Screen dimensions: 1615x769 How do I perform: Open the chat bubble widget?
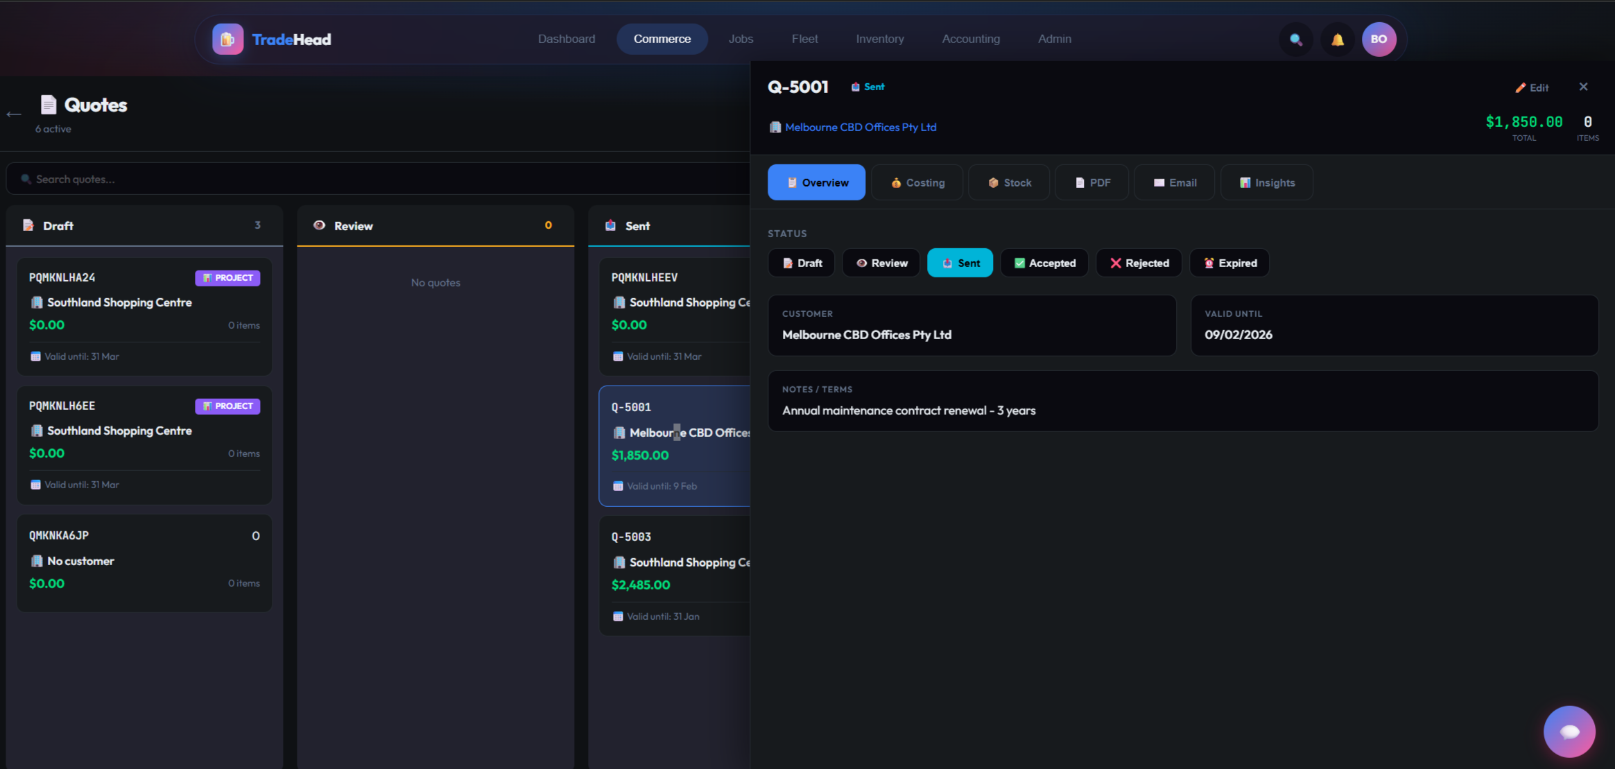tap(1569, 732)
